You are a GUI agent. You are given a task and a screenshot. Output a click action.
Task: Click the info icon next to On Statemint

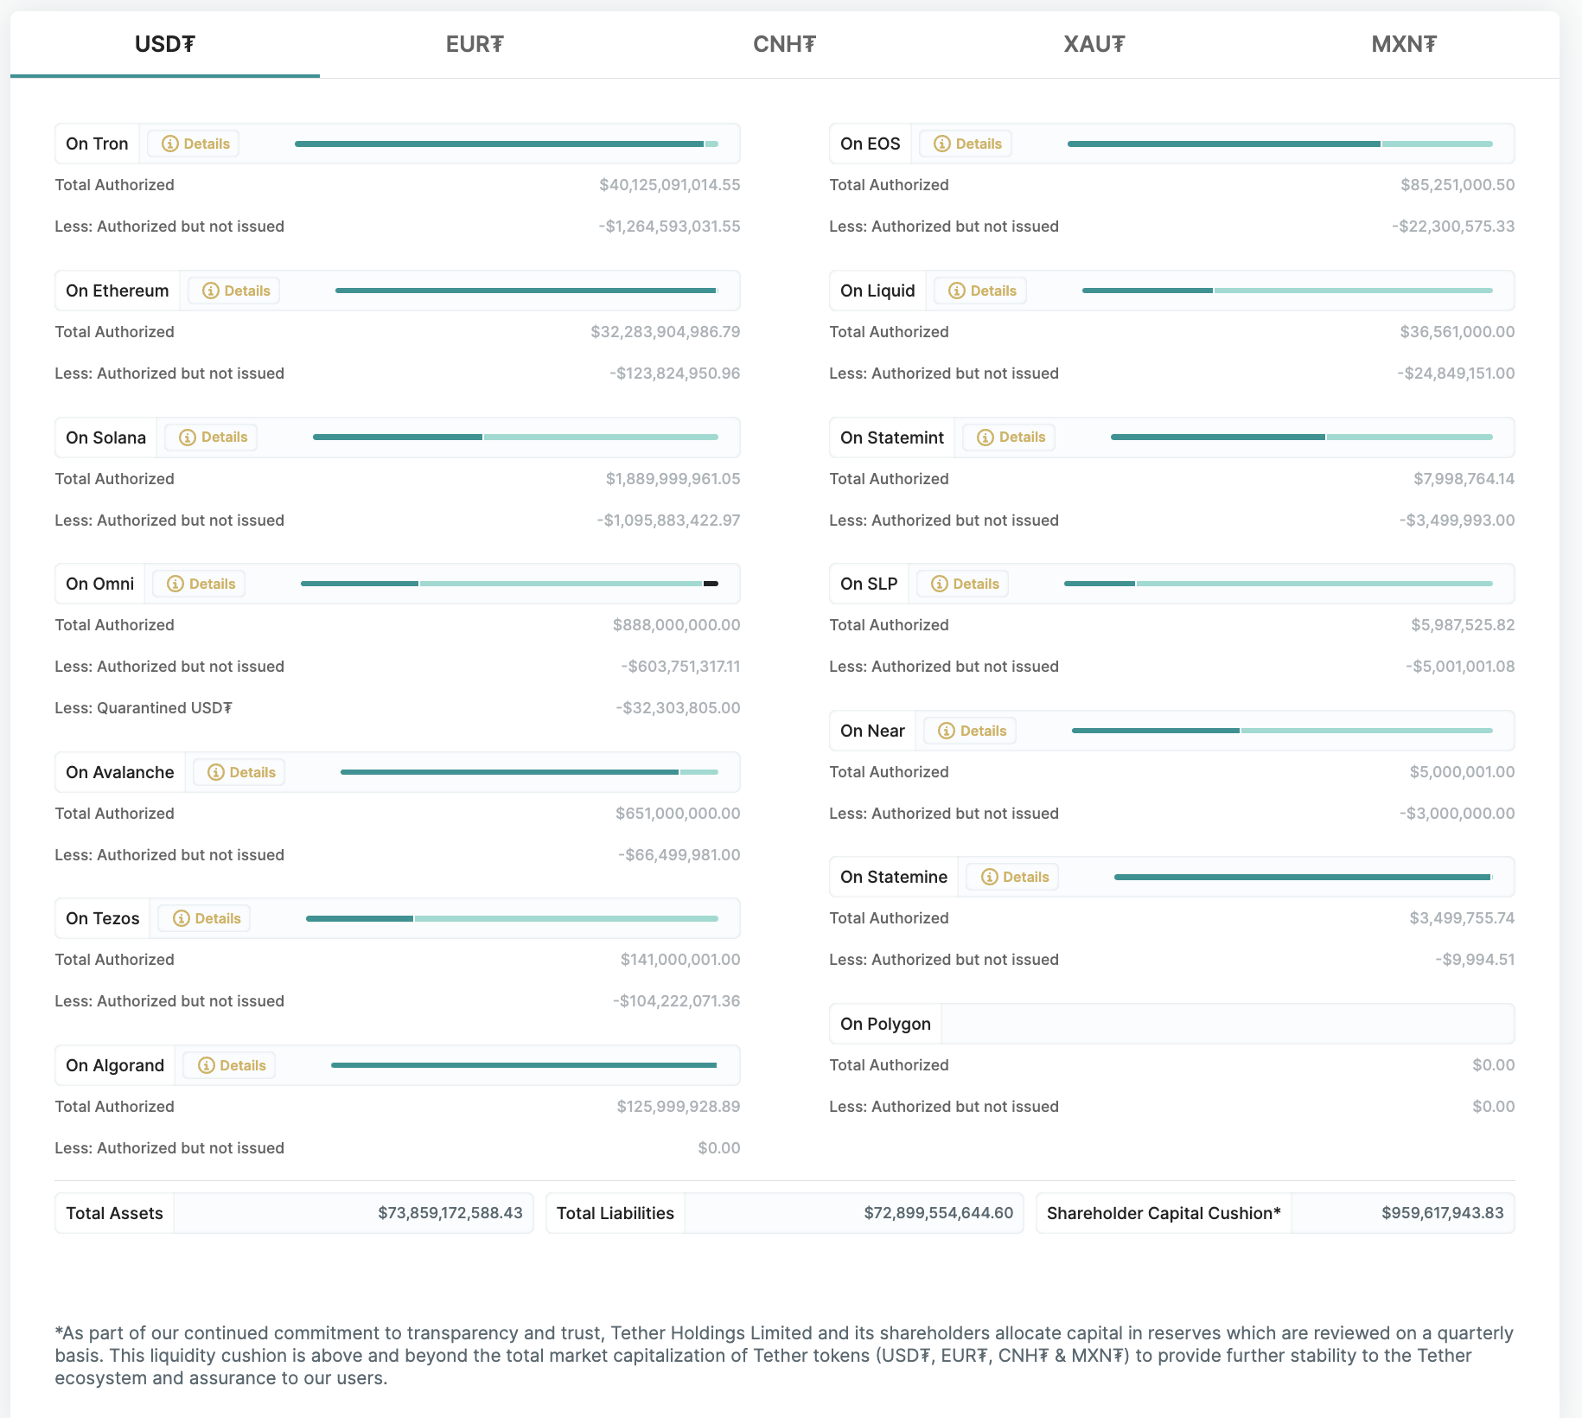[x=986, y=438]
